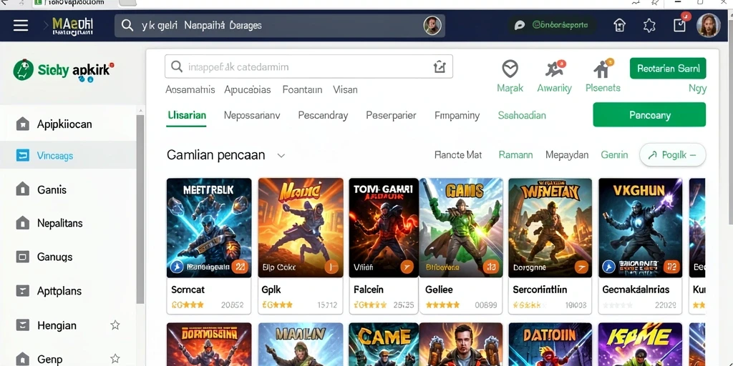Open the hamburger menu in top bar

coord(21,25)
